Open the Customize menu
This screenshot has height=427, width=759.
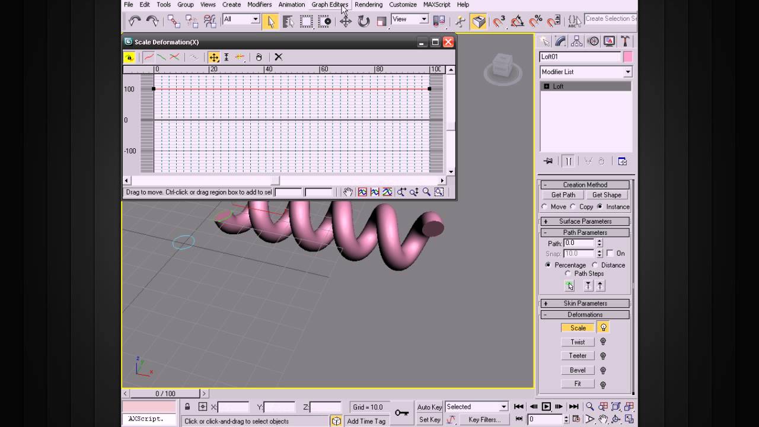403,5
